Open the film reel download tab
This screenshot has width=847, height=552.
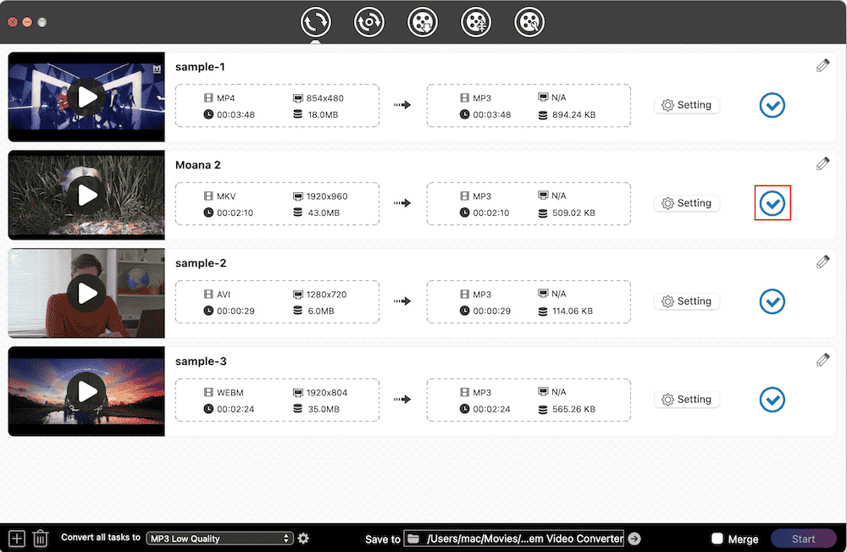click(x=423, y=22)
